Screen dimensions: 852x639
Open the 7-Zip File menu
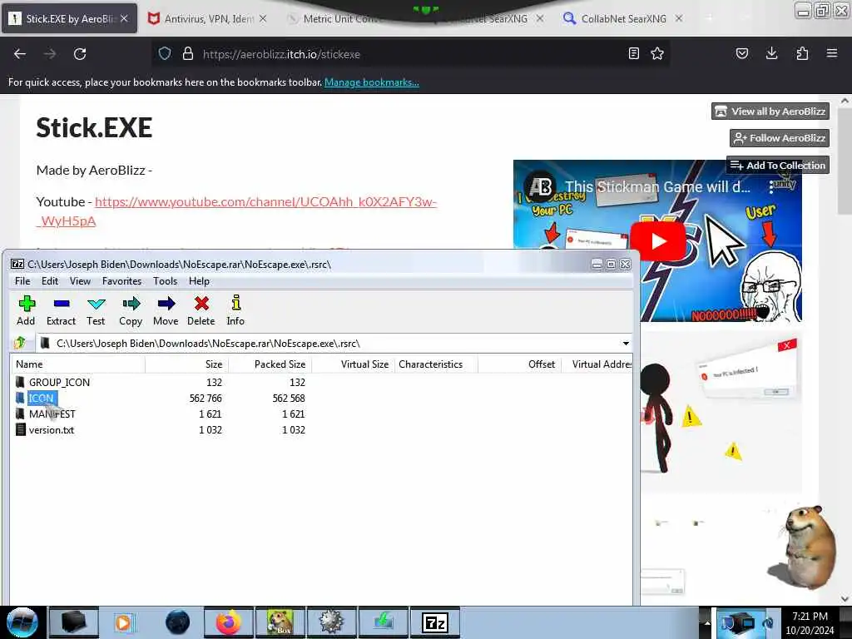point(22,281)
